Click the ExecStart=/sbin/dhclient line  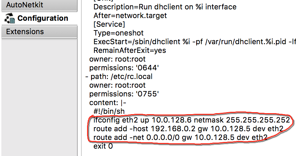pos(195,42)
